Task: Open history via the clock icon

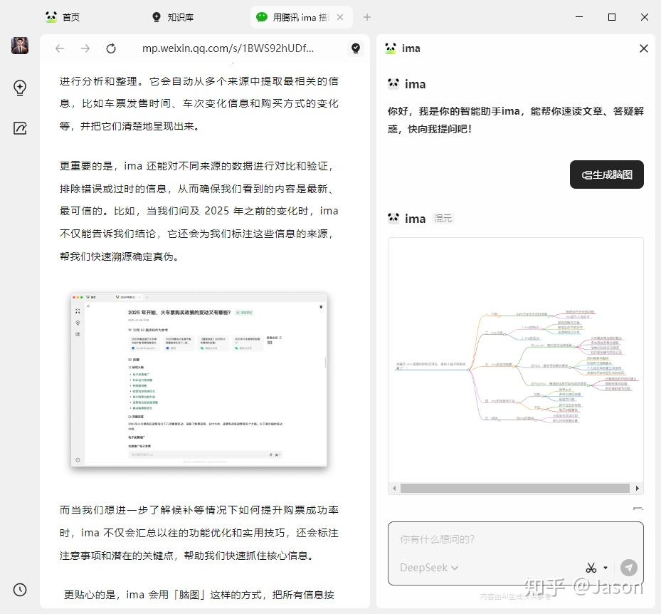Action: (x=19, y=589)
